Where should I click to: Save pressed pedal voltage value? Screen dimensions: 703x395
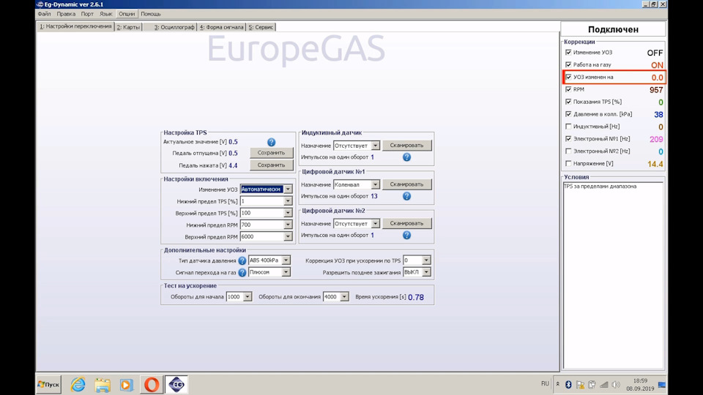click(x=271, y=165)
